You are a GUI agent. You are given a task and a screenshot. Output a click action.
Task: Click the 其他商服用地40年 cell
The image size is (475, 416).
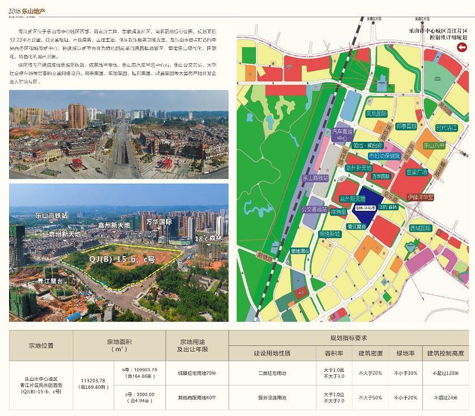coord(197,397)
